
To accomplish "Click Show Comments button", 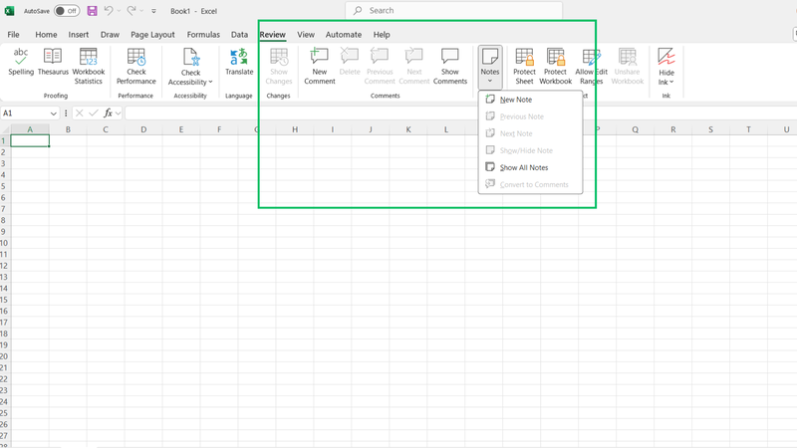I will click(450, 67).
